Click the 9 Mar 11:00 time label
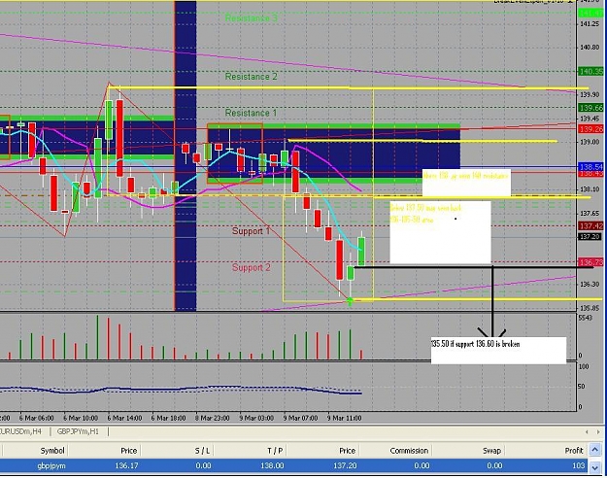This screenshot has width=607, height=478. [344, 419]
